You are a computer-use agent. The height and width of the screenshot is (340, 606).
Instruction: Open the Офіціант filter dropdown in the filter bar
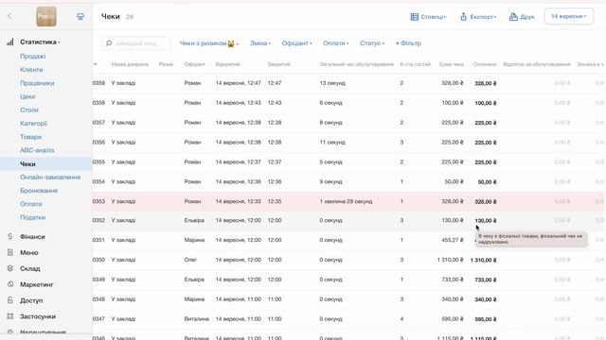pyautogui.click(x=296, y=43)
